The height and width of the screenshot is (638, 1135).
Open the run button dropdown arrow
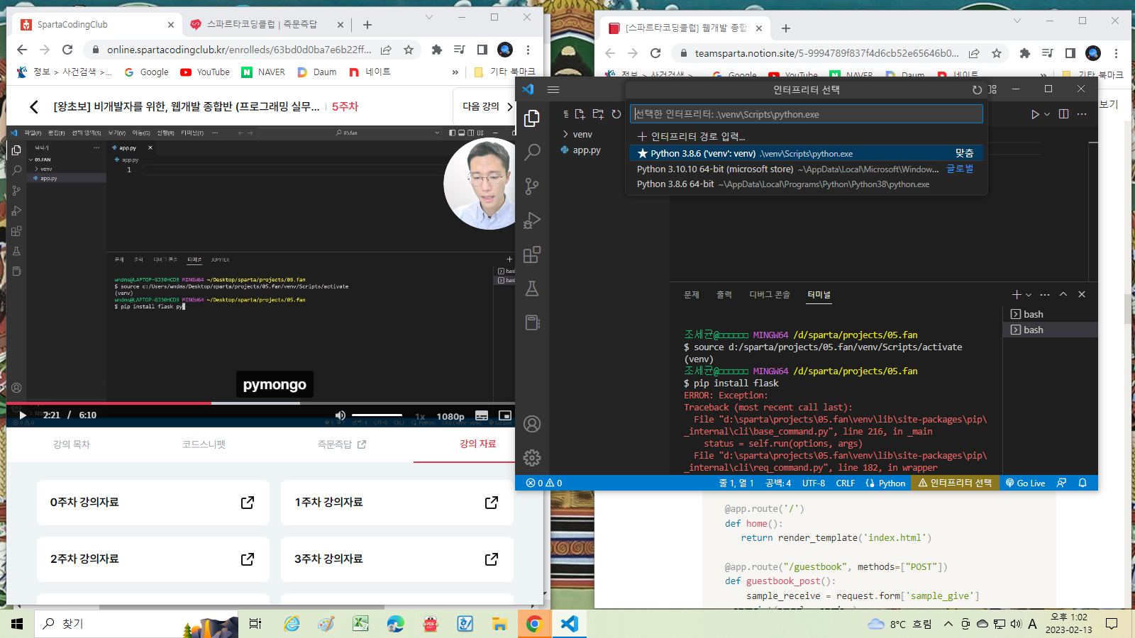(x=1047, y=114)
